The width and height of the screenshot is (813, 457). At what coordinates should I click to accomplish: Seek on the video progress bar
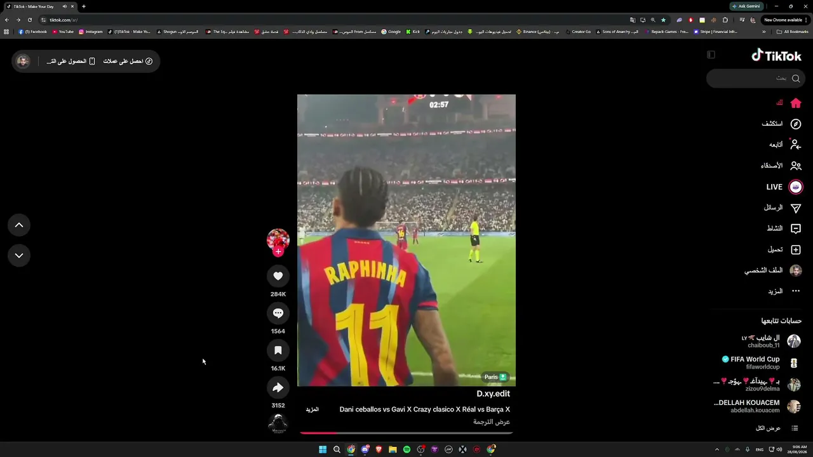click(406, 433)
